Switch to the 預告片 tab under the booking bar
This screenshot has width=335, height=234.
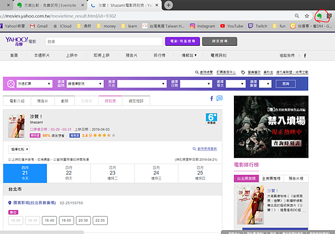click(x=43, y=101)
